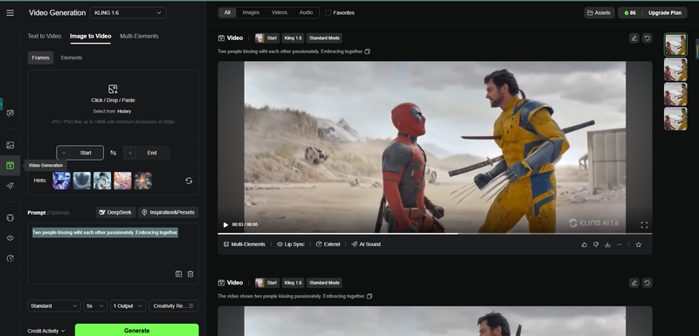Click the upload image icon above Click / Drop / Paste
This screenshot has width=699, height=336.
[114, 89]
